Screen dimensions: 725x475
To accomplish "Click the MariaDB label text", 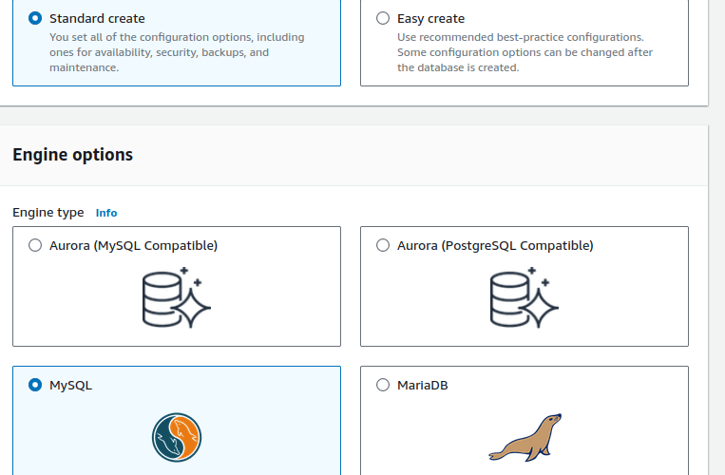I will [x=422, y=385].
